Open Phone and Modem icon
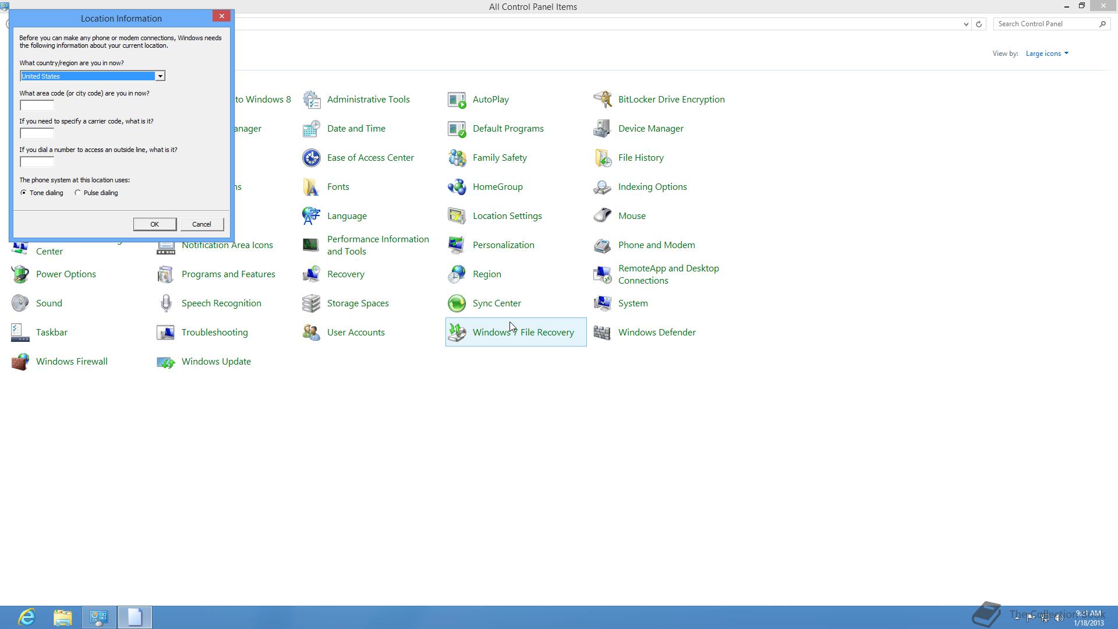 coord(603,245)
